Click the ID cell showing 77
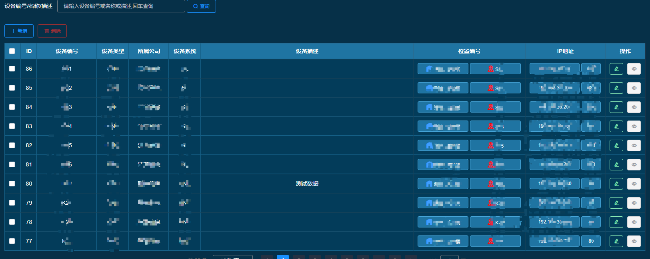The image size is (650, 259). coord(29,241)
